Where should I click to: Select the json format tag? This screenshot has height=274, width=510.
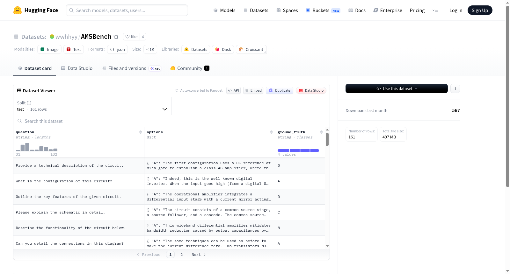(117, 49)
